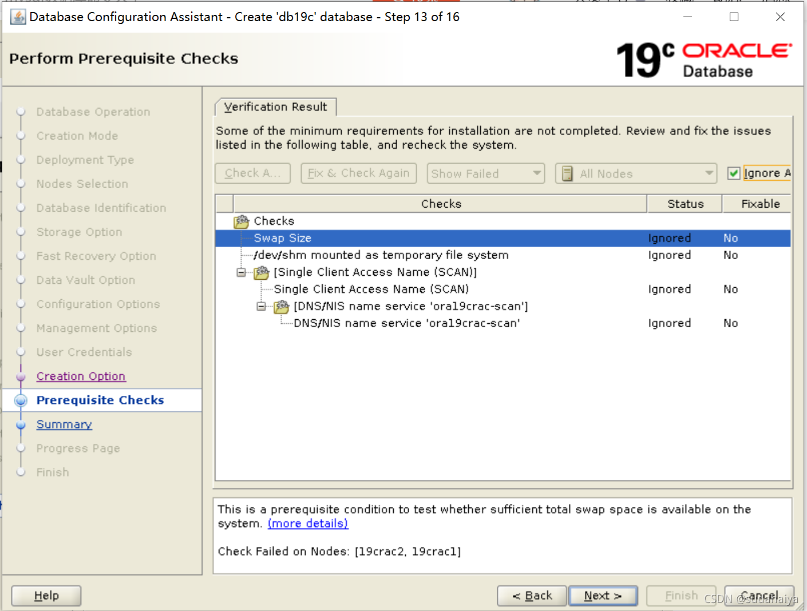Viewport: 807px width, 611px height.
Task: Click the Nodes Selection step
Action: pyautogui.click(x=82, y=184)
